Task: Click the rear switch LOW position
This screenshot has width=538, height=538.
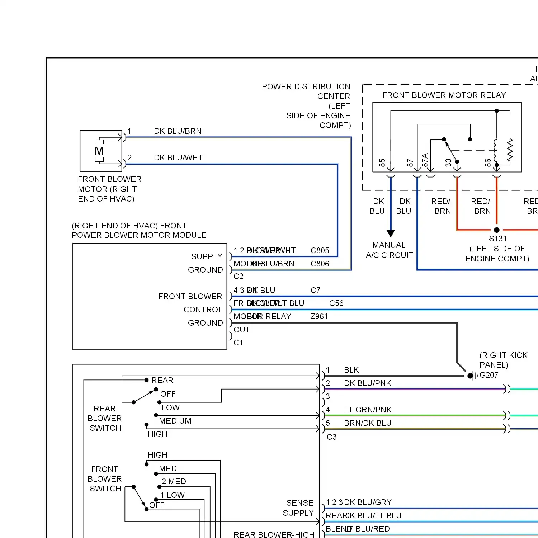Action: (x=171, y=408)
